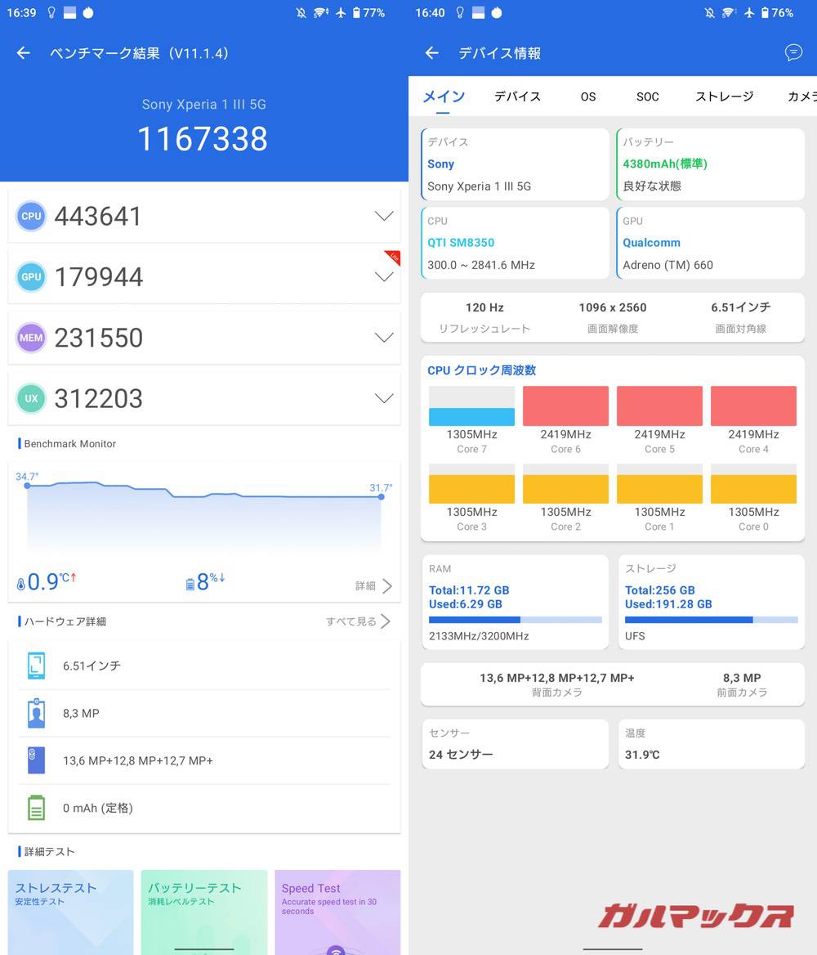This screenshot has width=817, height=955.
Task: Tap the Core 7 clock frequency bar
Action: tap(471, 406)
